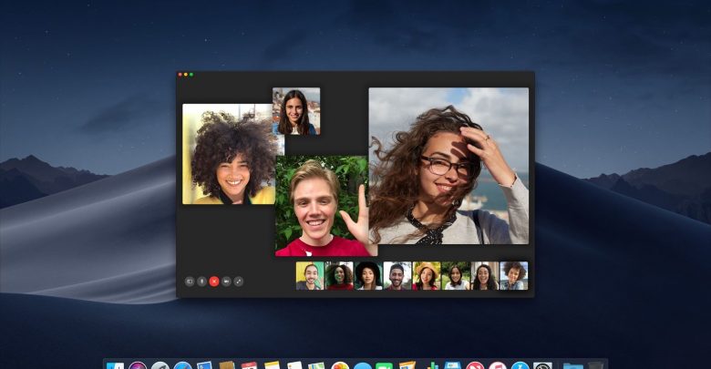Image resolution: width=711 pixels, height=369 pixels.
Task: Show the FaceTime sidebar panel
Action: [190, 282]
